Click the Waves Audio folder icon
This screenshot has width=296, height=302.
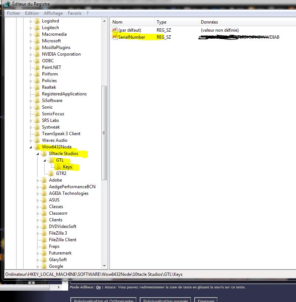point(37,140)
